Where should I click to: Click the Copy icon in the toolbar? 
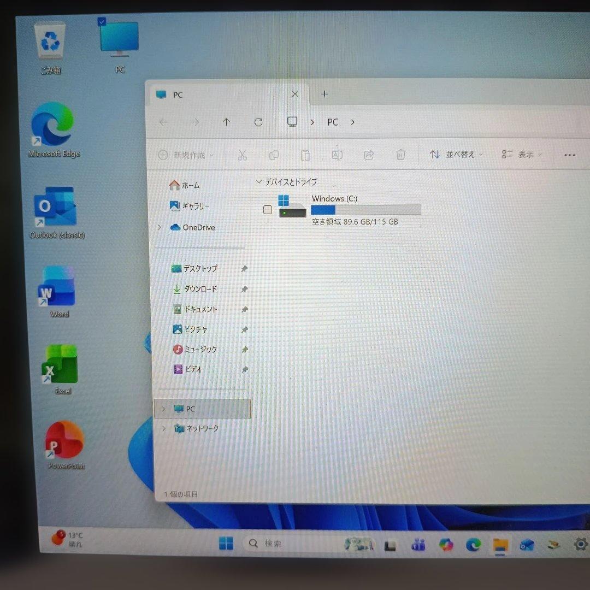tap(274, 155)
